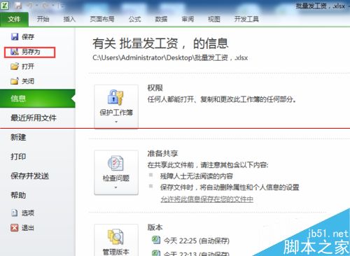Select 信息 (Info) in backstage menu
This screenshot has height=256, width=350.
(x=38, y=99)
